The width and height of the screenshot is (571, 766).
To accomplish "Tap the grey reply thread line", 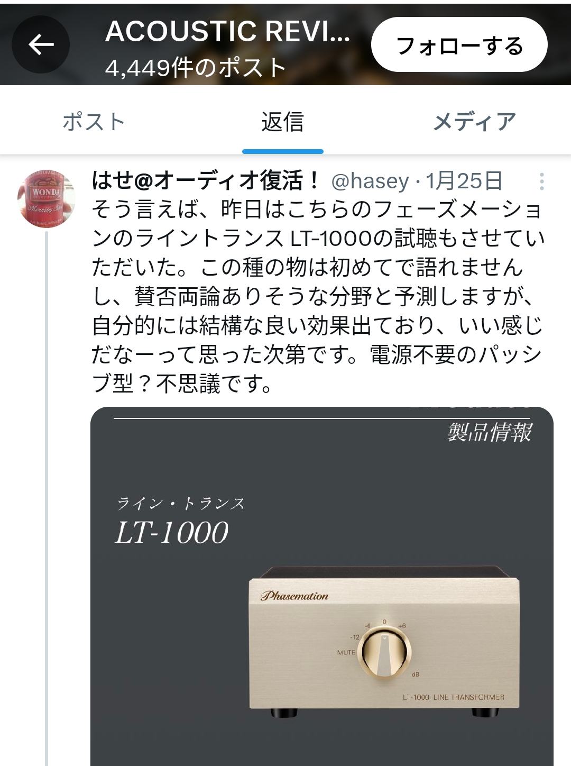I will point(47,498).
